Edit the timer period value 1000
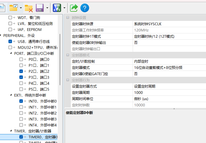Viewport: 206px width, 143px height. [x=169, y=93]
